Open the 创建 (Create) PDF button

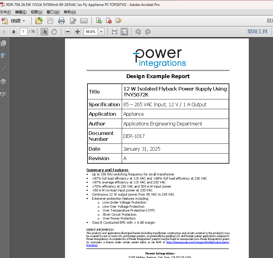pos(13,21)
